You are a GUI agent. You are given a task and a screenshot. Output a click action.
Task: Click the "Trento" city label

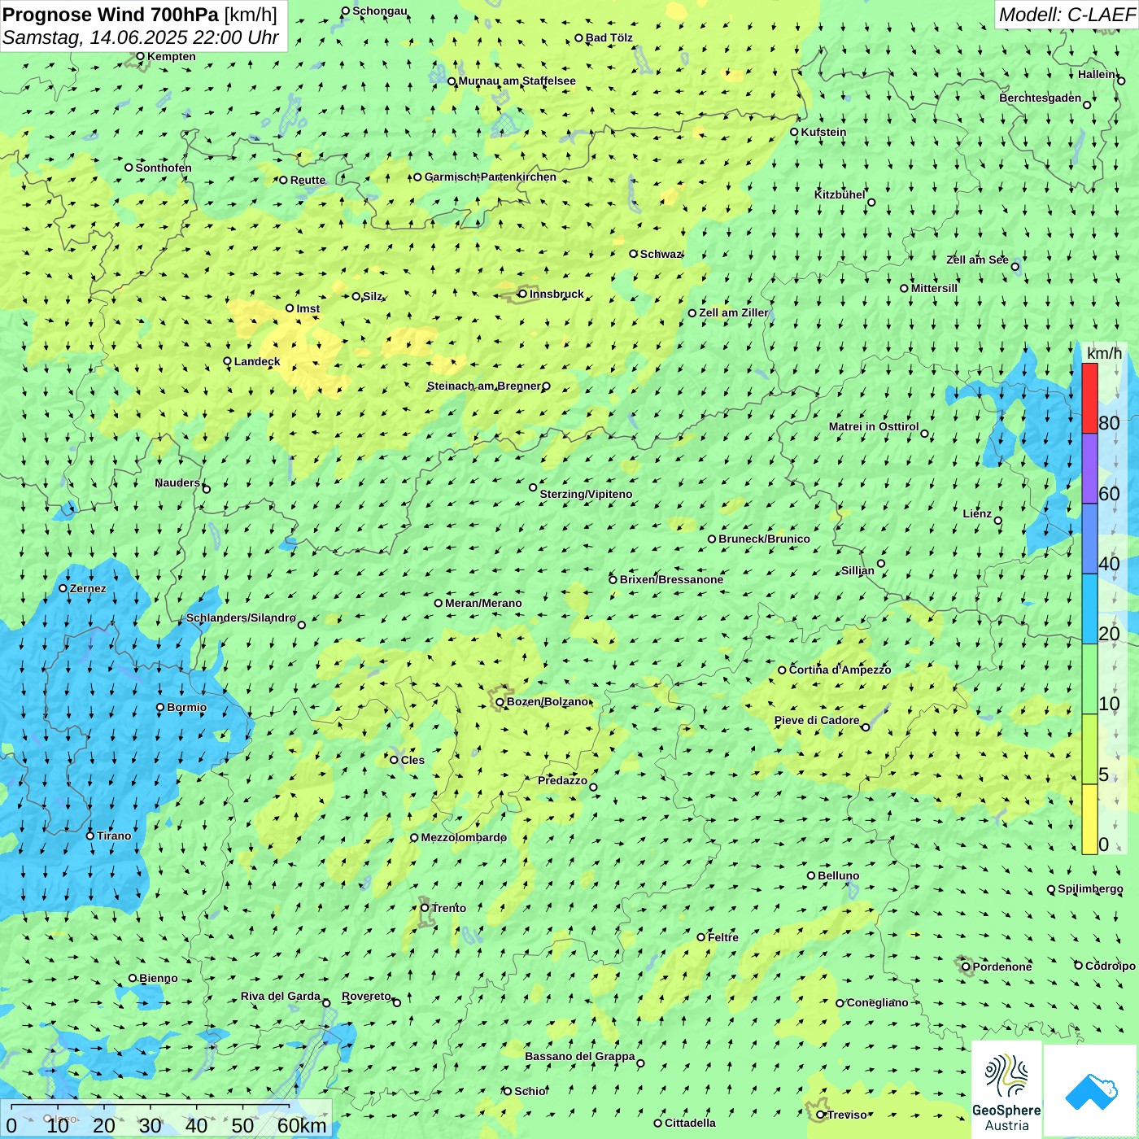449,908
